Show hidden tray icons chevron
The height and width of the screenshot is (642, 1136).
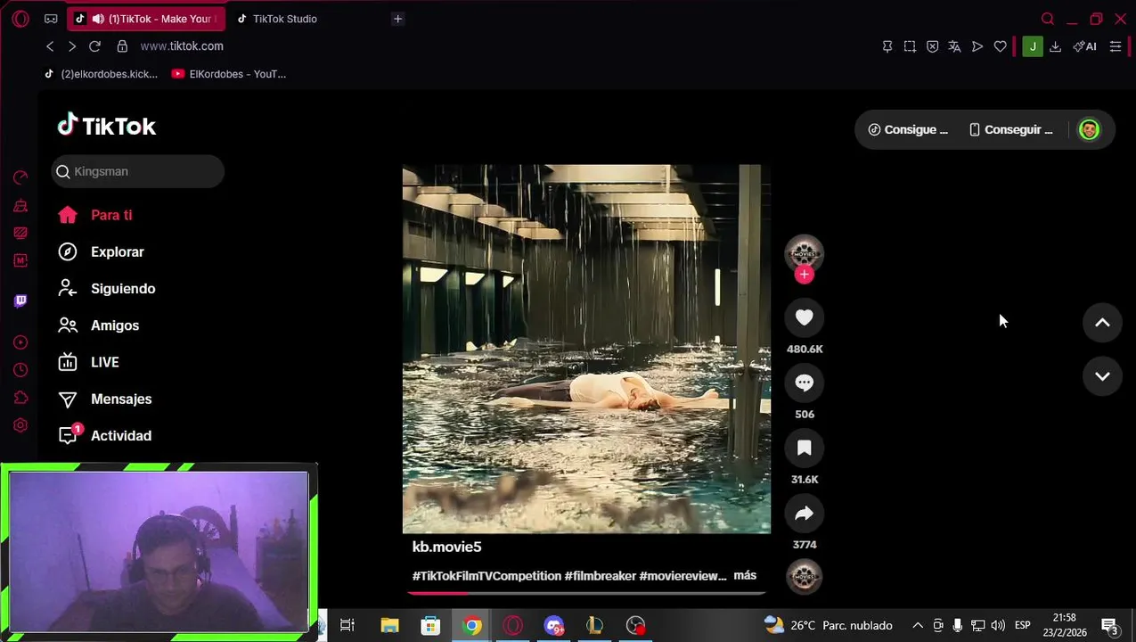(918, 625)
